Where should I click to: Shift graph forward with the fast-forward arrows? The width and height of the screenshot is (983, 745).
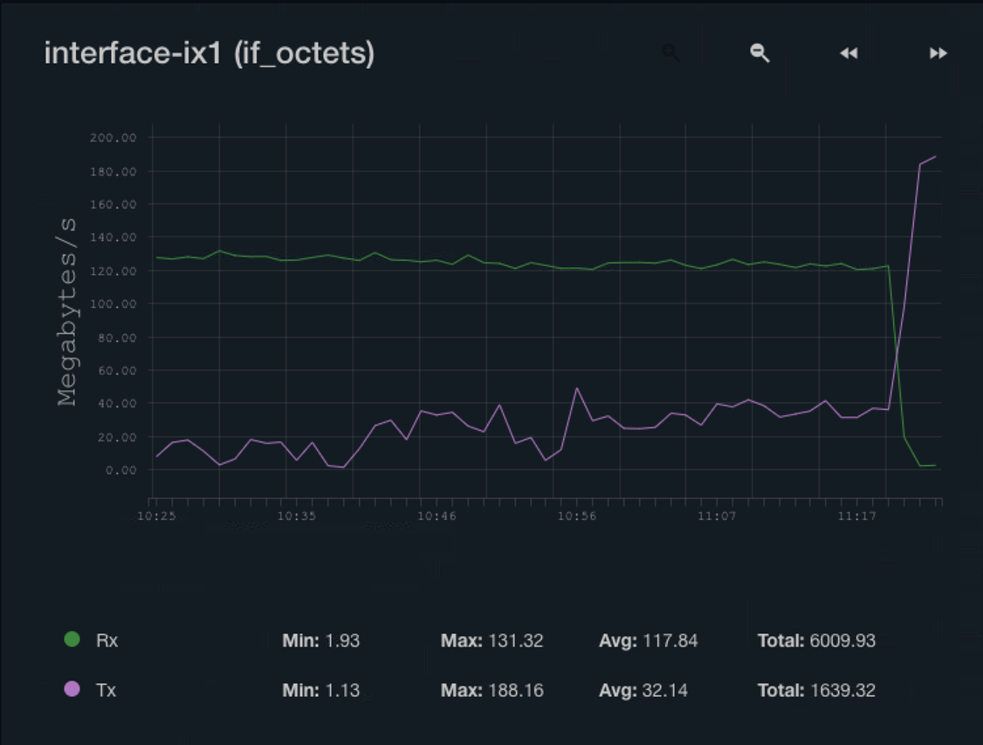tap(938, 54)
